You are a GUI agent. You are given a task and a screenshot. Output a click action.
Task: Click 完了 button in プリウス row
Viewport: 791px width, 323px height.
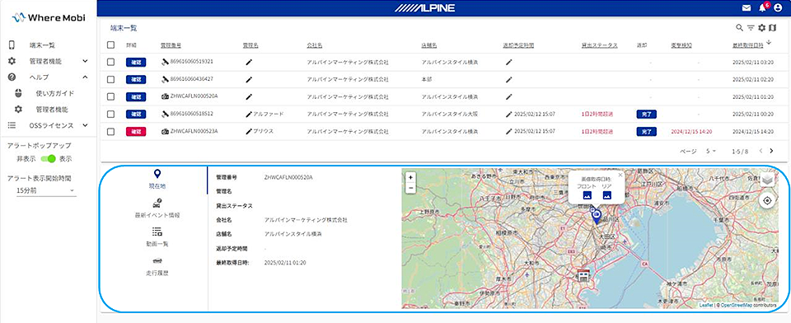tap(646, 131)
